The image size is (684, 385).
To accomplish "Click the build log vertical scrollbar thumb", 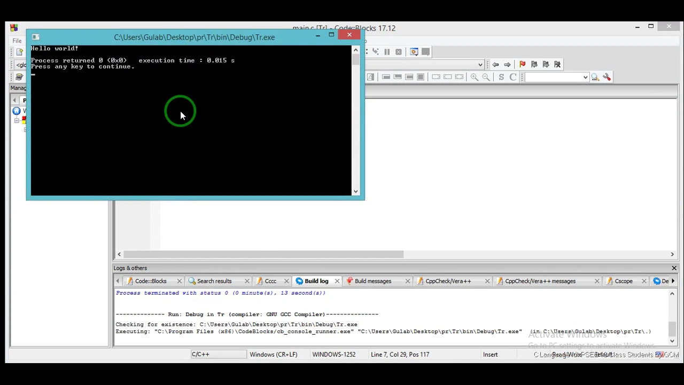I will 672,329.
